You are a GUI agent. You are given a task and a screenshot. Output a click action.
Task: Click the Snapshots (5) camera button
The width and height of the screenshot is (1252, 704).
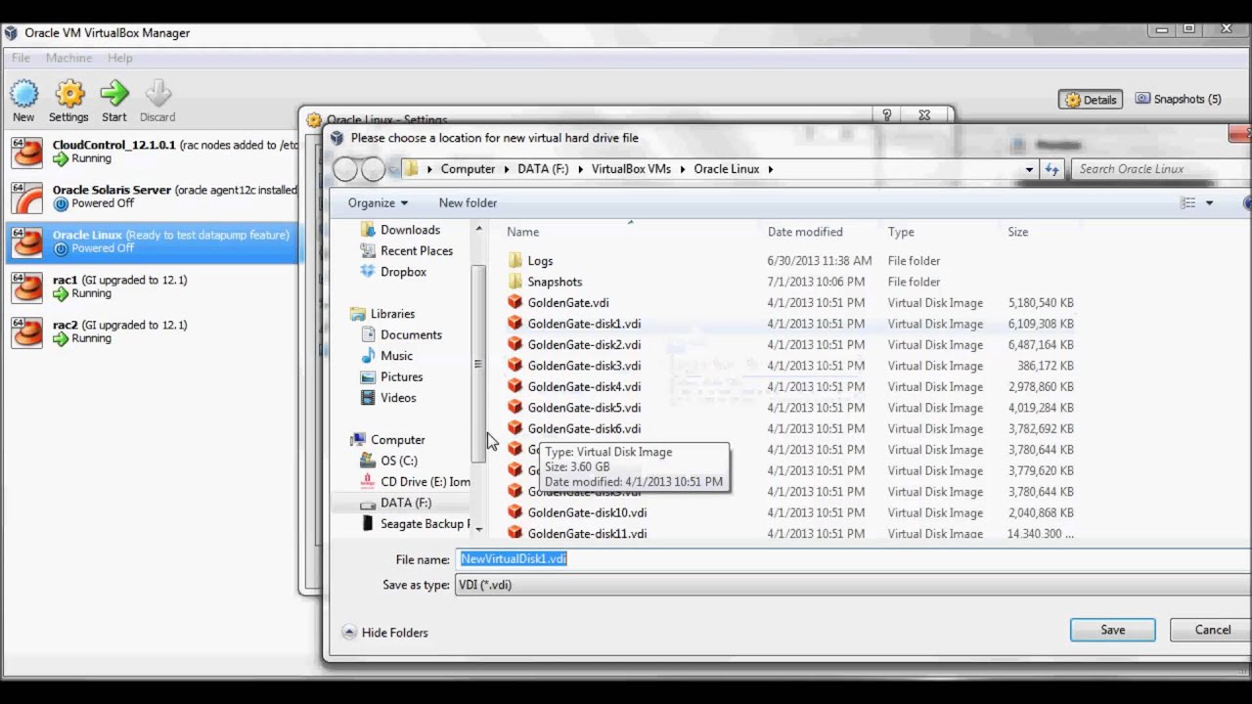click(x=1179, y=99)
